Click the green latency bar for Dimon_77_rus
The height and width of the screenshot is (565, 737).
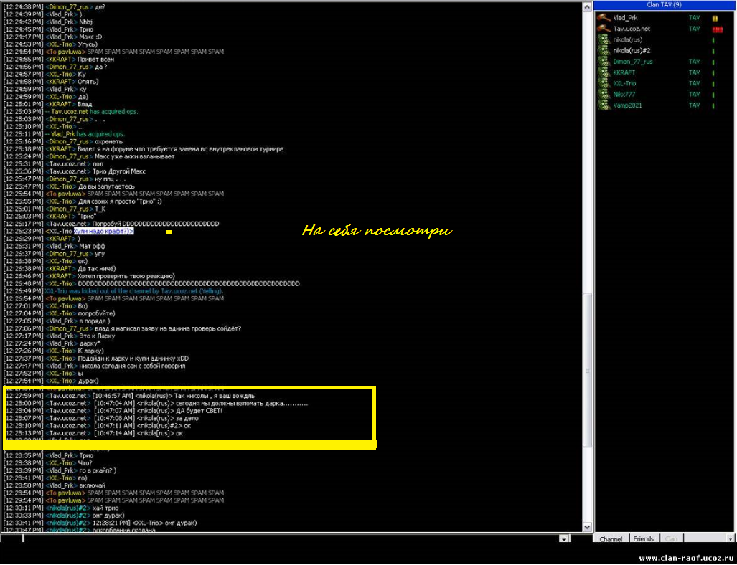click(713, 62)
